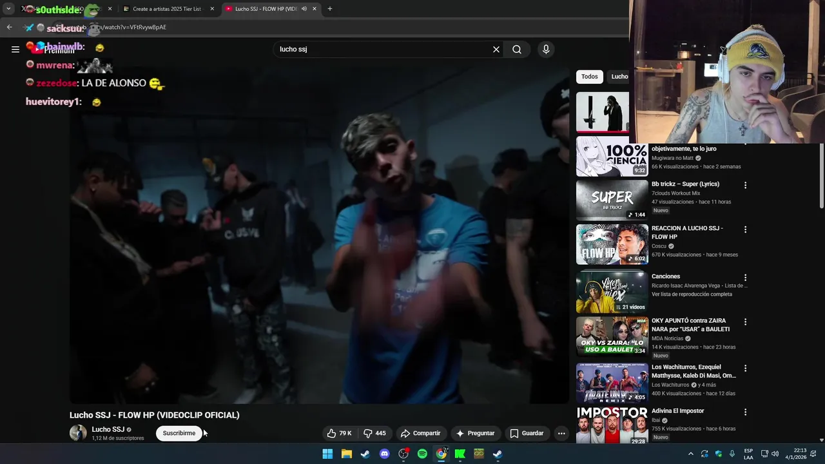Click the Ibai channel name
Viewport: 825px width, 464px height.
(x=657, y=420)
